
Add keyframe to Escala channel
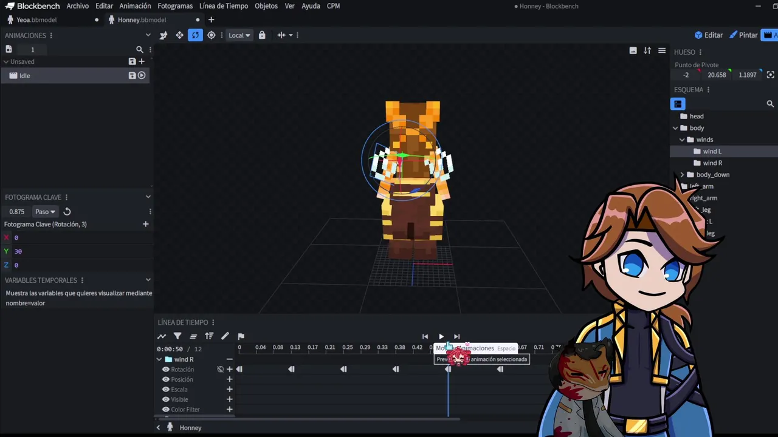(229, 389)
